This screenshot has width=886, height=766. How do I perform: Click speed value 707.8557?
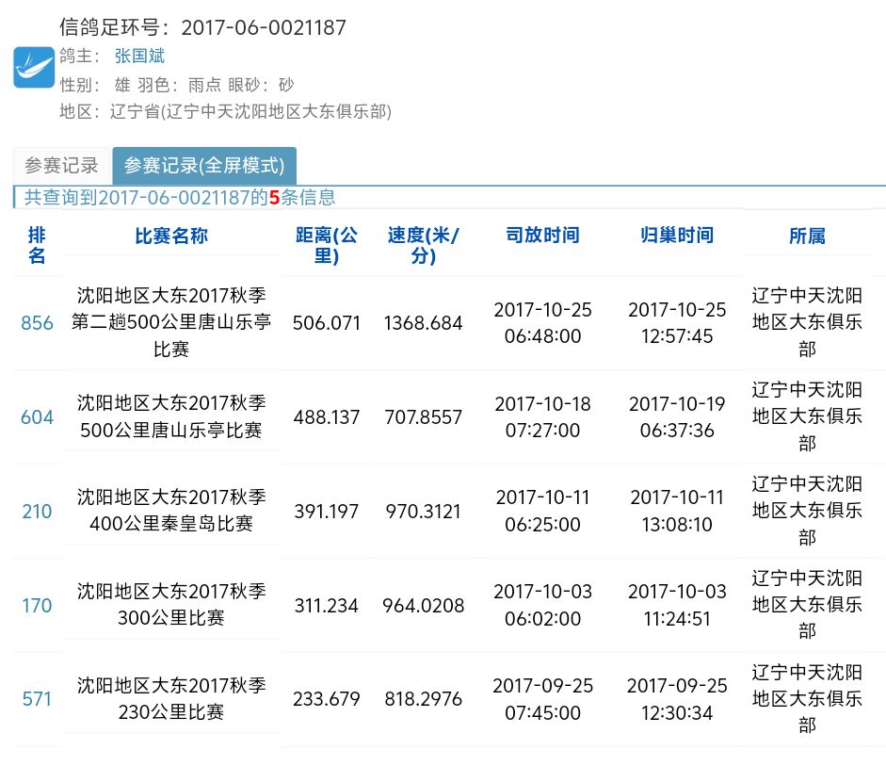coord(423,417)
